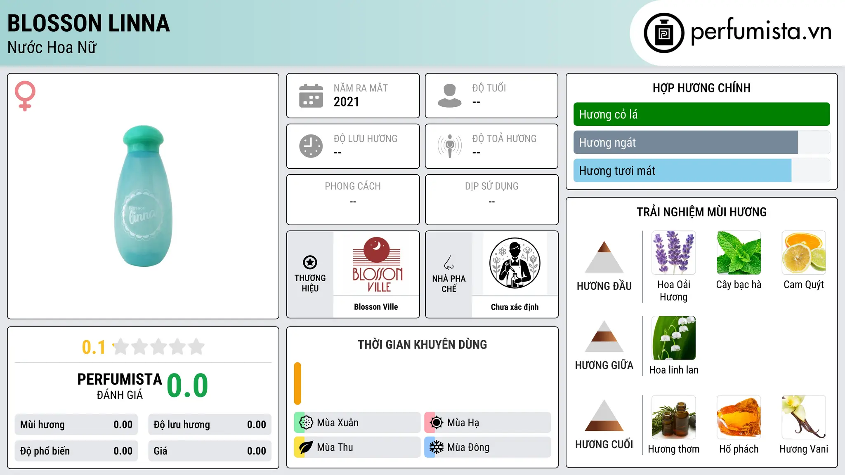Viewport: 845px width, 475px height.
Task: Select the Mùa Đông season label
Action: click(x=468, y=447)
